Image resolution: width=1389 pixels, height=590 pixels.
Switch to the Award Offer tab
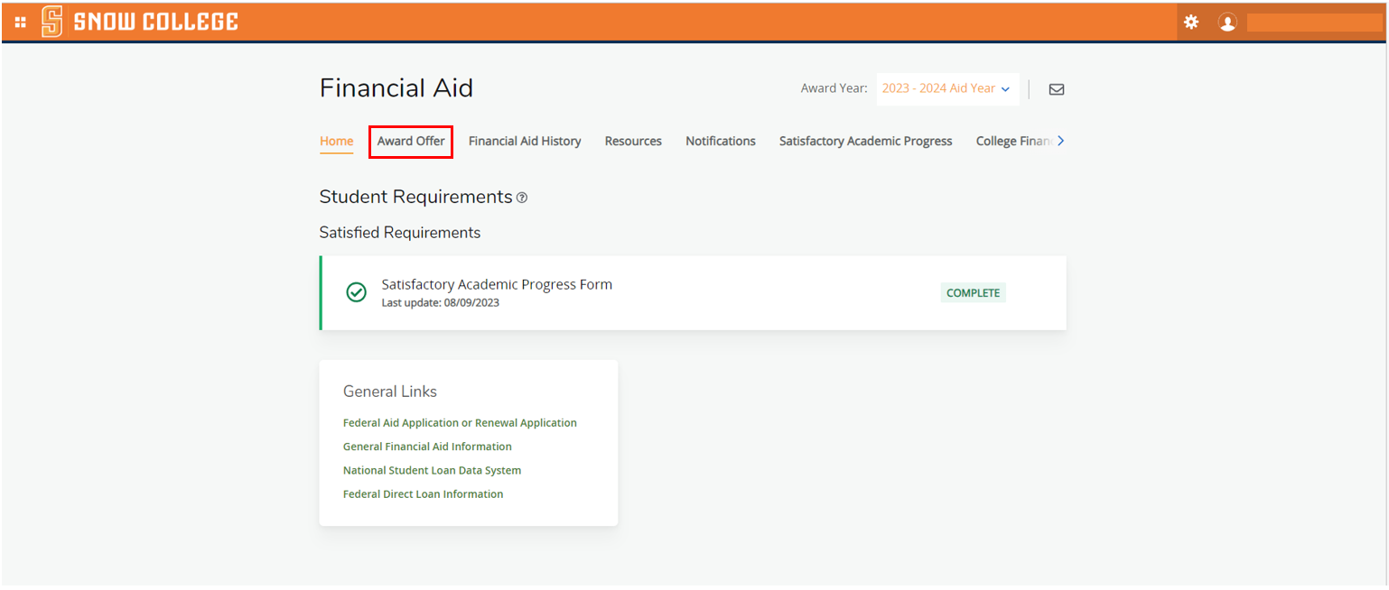click(x=411, y=142)
